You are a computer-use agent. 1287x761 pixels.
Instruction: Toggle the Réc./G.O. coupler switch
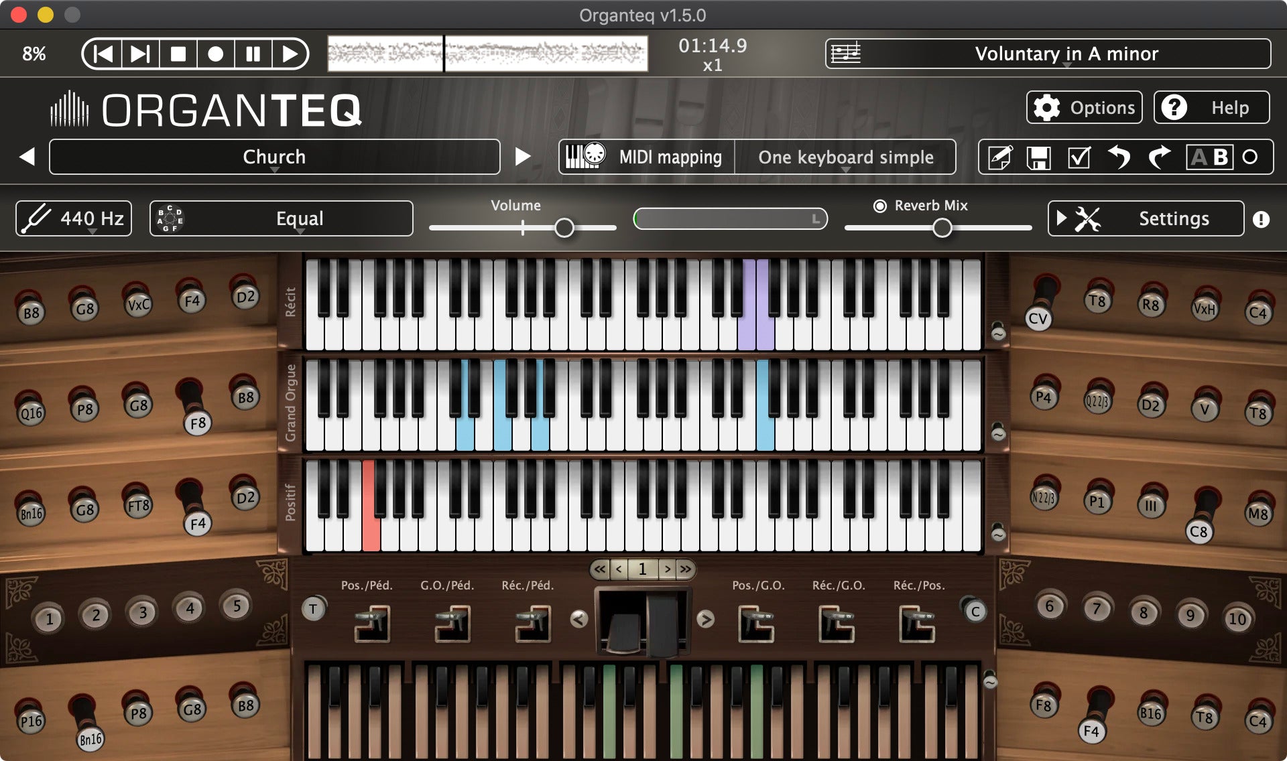[837, 623]
